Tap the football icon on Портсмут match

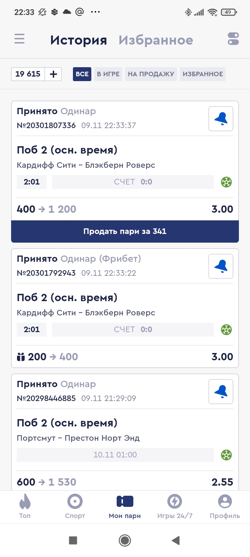226,455
